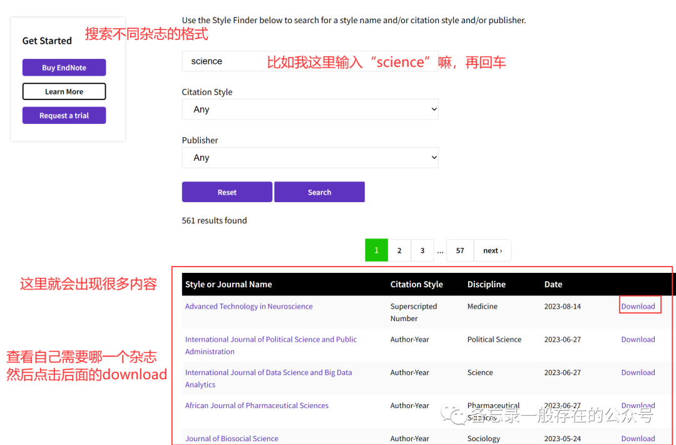Click the 'Discipline' column header
This screenshot has width=676, height=445.
point(486,284)
